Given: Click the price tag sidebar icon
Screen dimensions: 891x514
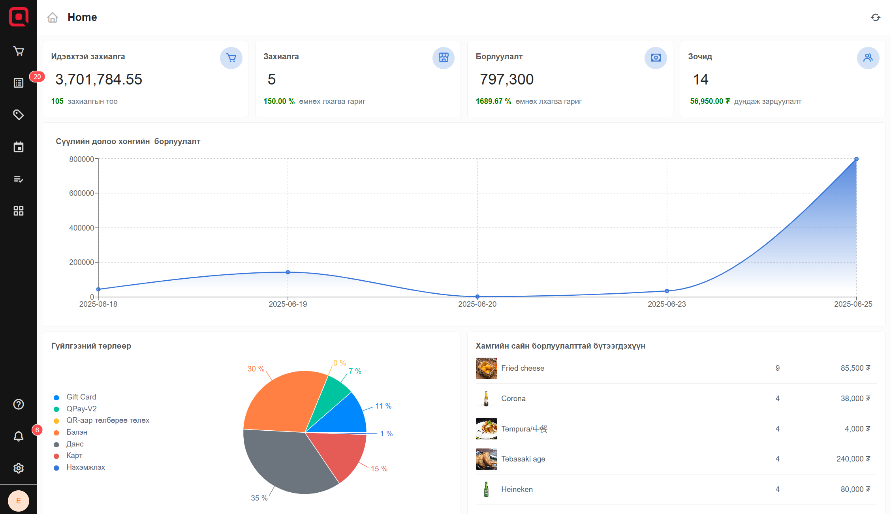Looking at the screenshot, I should [x=19, y=115].
